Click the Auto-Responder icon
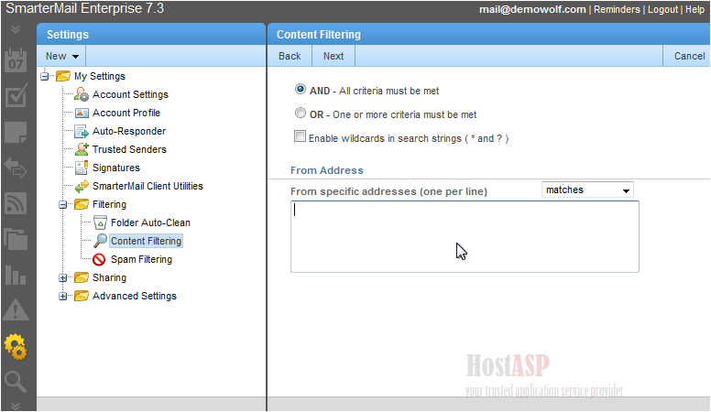 [x=82, y=132]
